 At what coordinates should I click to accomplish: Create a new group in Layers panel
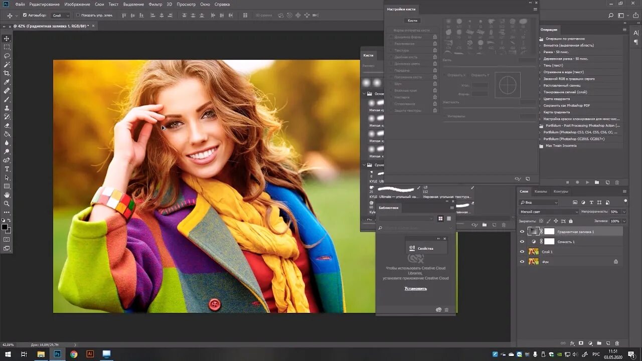tap(599, 343)
